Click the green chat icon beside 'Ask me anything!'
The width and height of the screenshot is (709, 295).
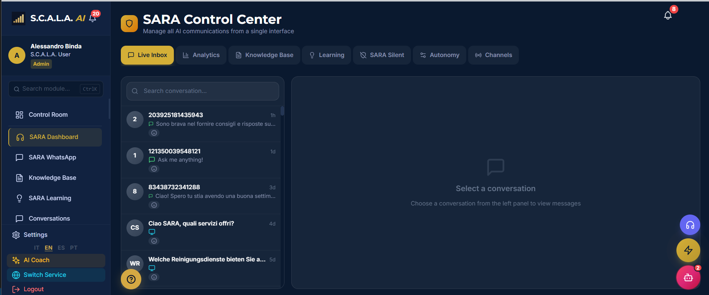pyautogui.click(x=152, y=160)
